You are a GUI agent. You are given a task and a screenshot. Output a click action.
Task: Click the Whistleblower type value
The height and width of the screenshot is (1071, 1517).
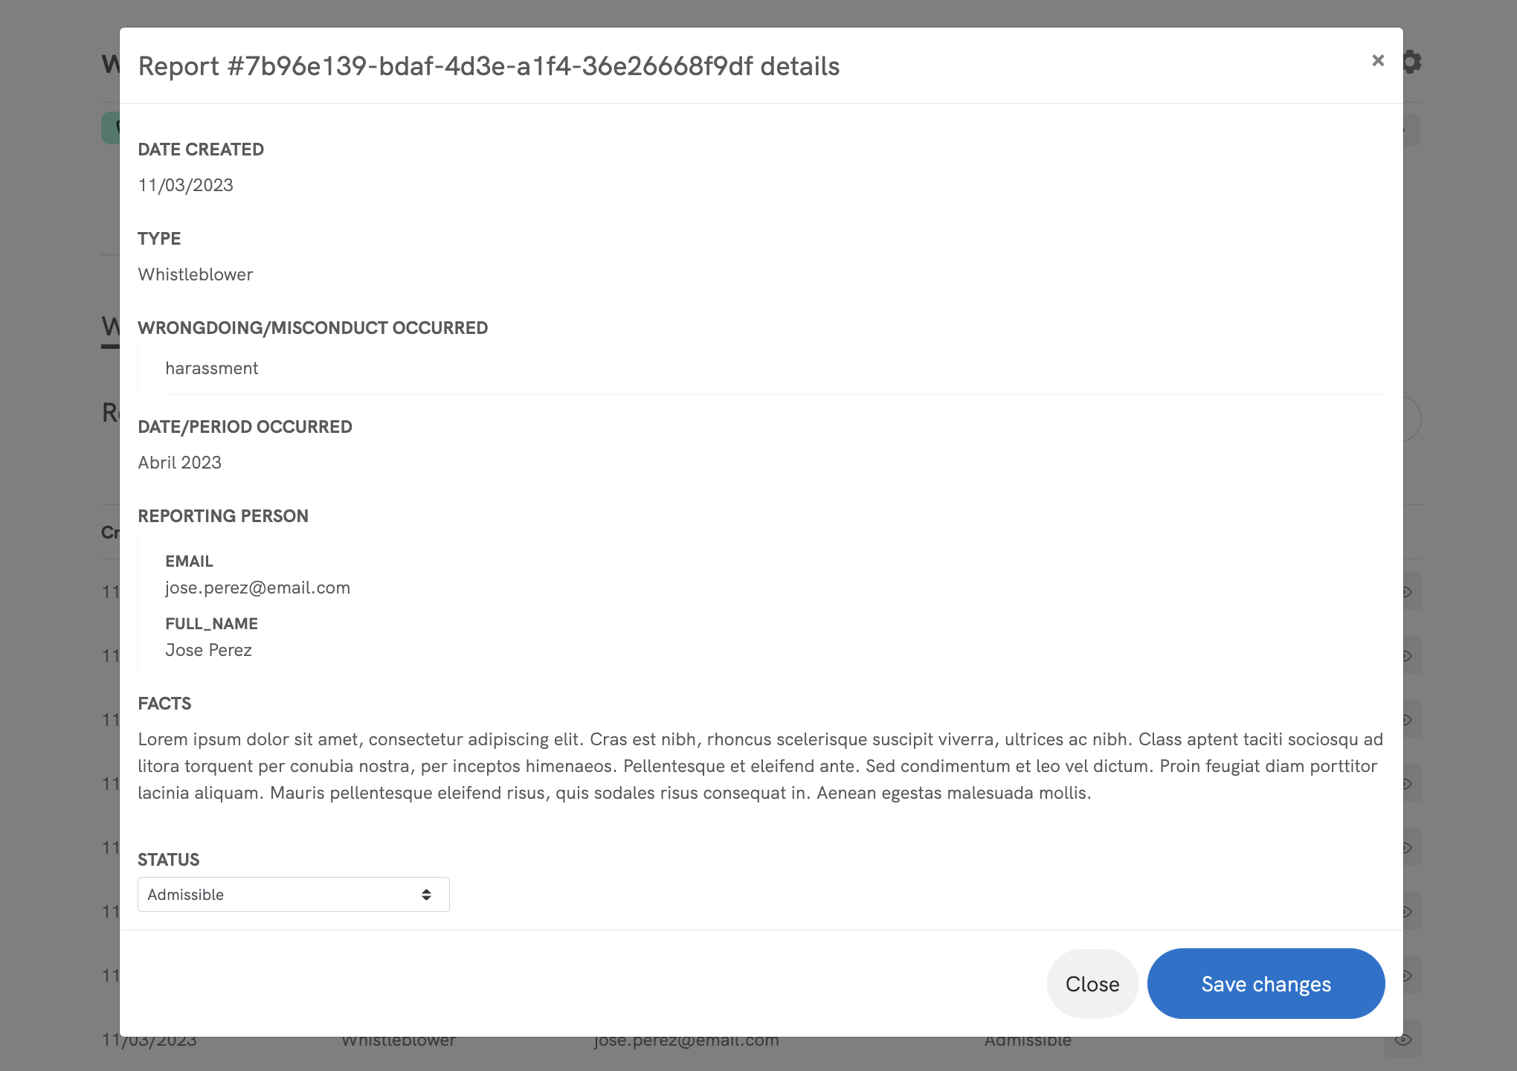(x=196, y=274)
